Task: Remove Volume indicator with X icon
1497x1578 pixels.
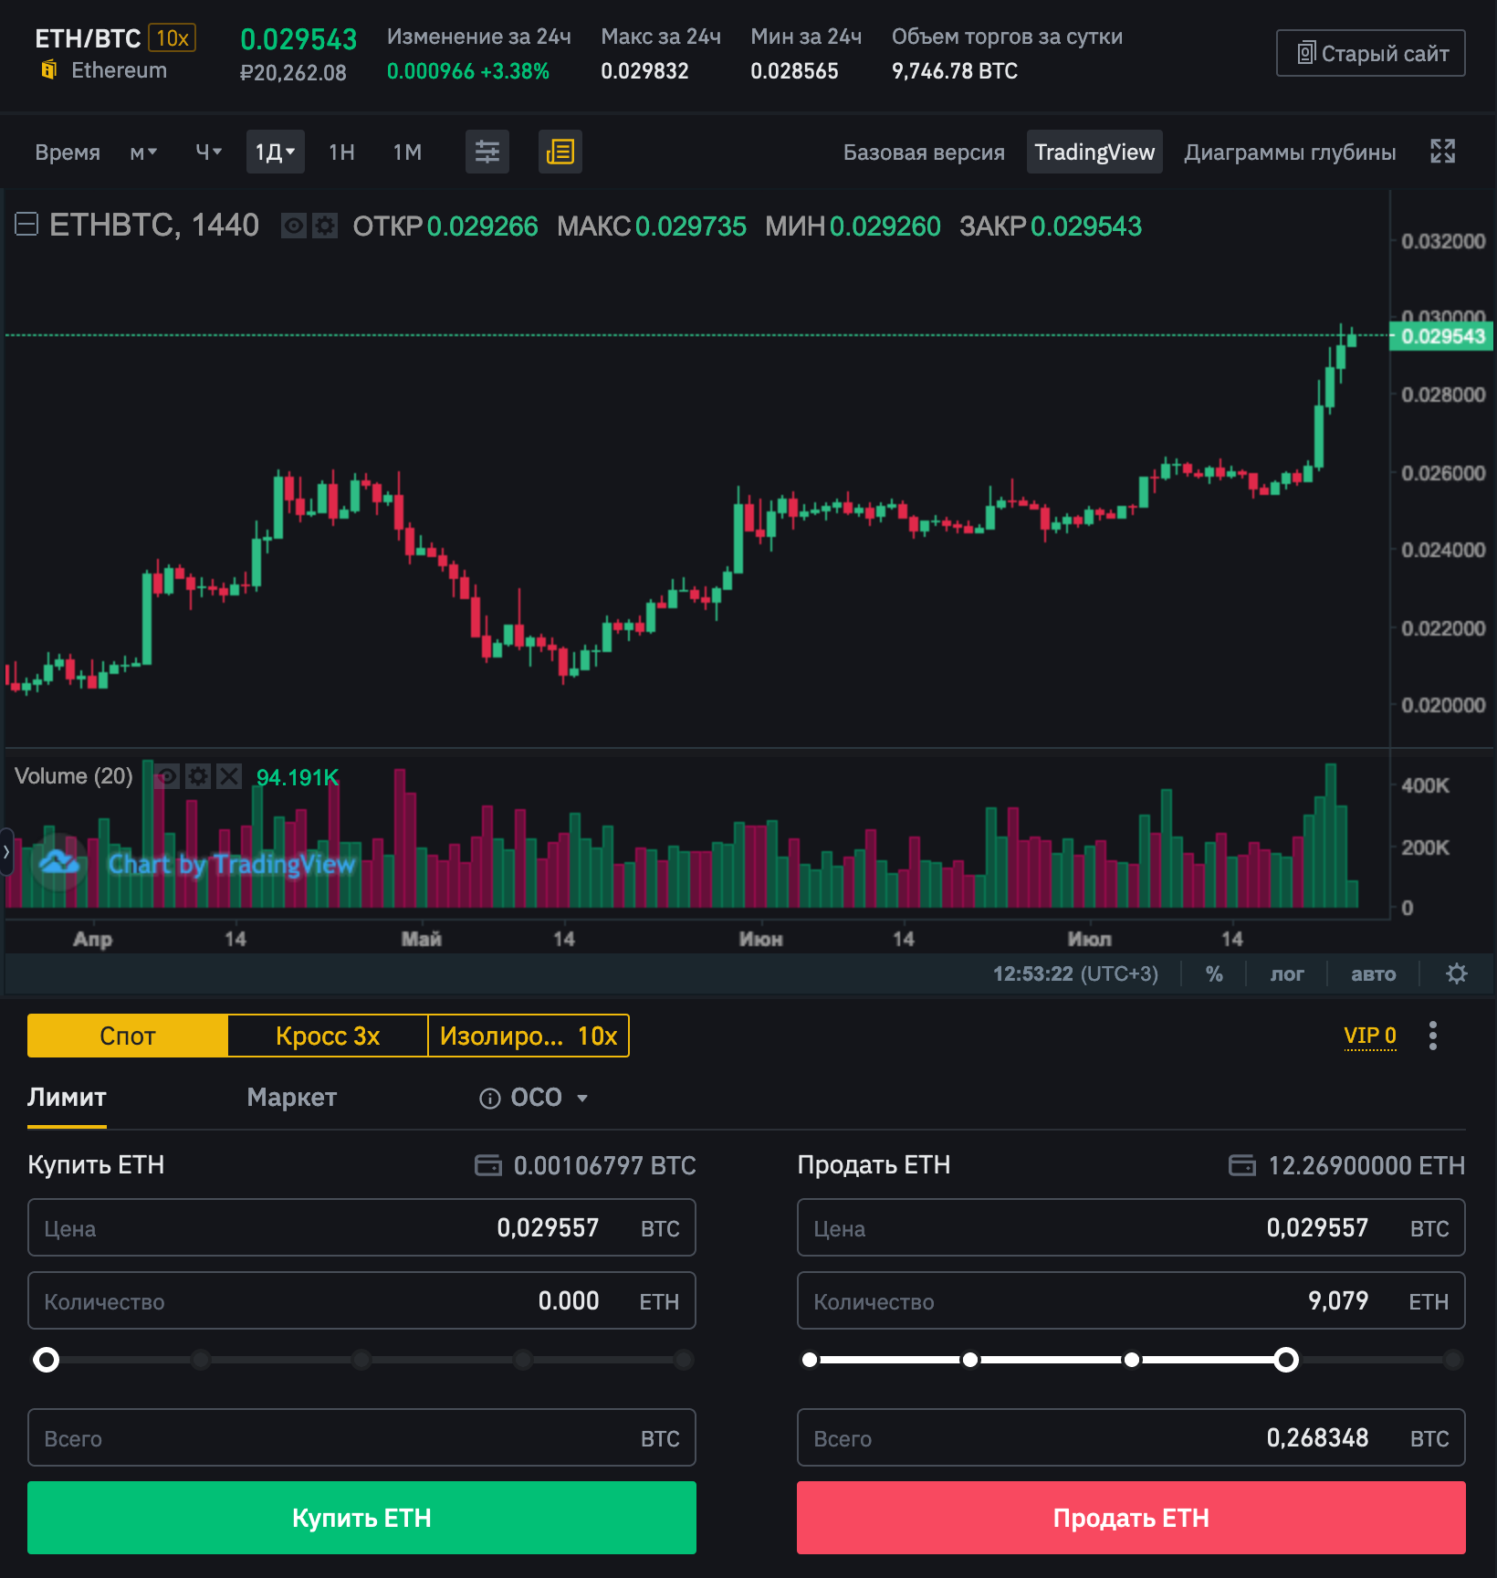Action: point(229,776)
